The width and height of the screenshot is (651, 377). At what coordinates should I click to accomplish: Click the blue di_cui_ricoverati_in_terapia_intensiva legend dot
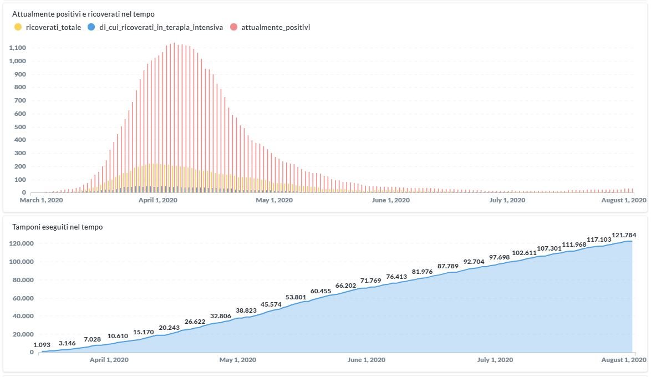pos(91,27)
